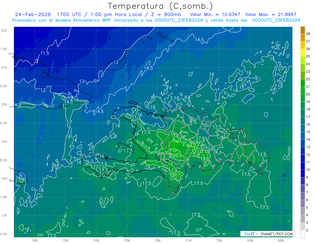Click the '18N' latitude label

(4, 178)
